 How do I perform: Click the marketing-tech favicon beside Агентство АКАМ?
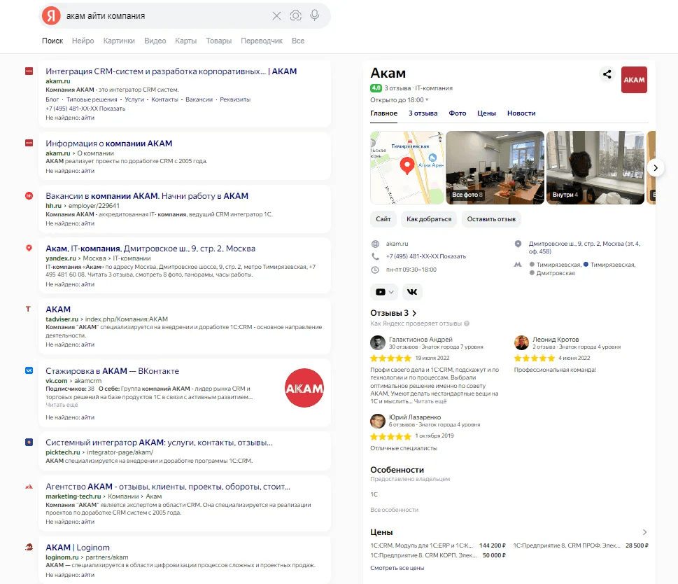[29, 487]
